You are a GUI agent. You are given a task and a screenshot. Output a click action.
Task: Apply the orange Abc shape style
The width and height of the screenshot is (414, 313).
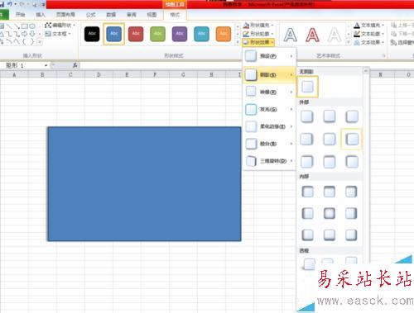pyautogui.click(x=224, y=34)
